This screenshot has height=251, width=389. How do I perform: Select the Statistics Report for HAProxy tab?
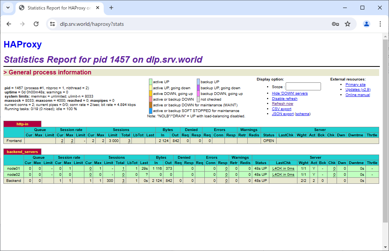[x=59, y=8]
